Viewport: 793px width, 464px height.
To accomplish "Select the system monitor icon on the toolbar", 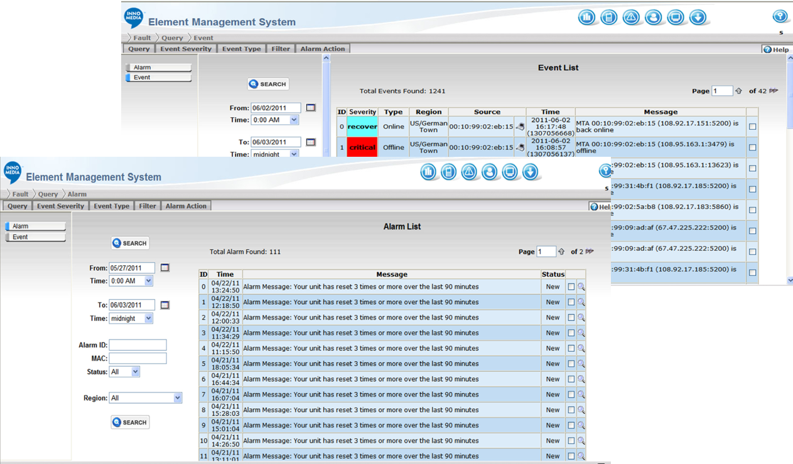I will [x=510, y=171].
